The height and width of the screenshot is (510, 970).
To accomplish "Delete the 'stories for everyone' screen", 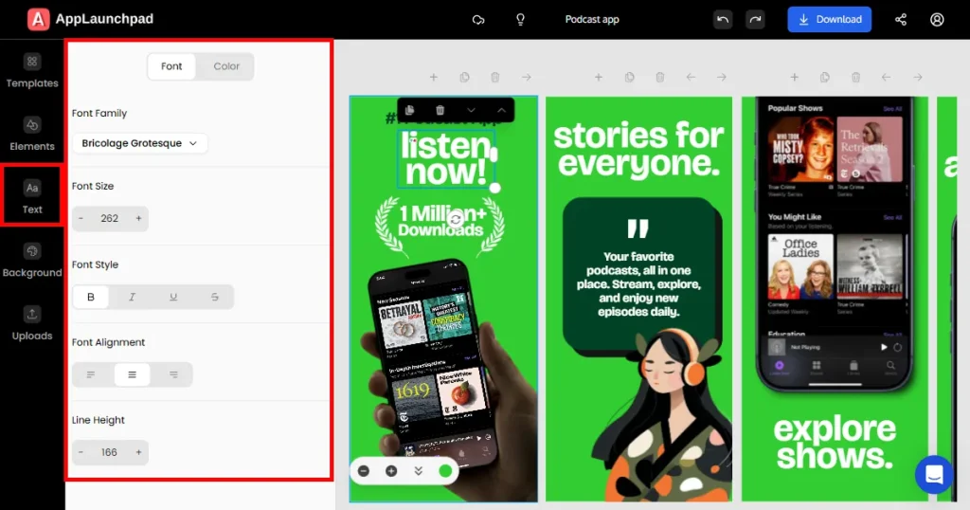I will coord(660,78).
